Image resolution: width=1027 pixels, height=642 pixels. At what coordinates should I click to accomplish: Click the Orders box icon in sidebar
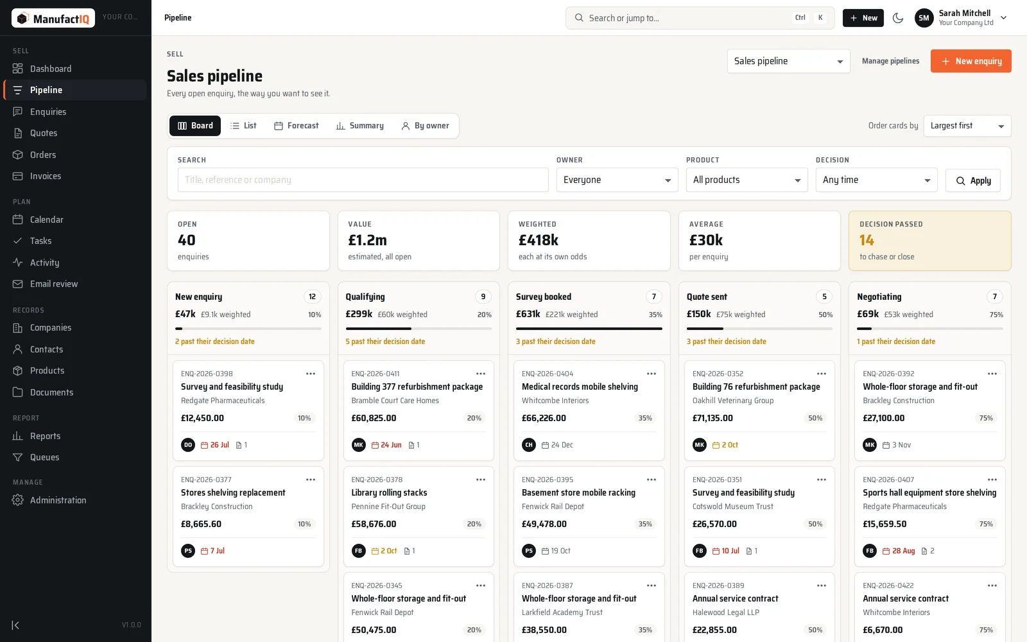tap(18, 155)
